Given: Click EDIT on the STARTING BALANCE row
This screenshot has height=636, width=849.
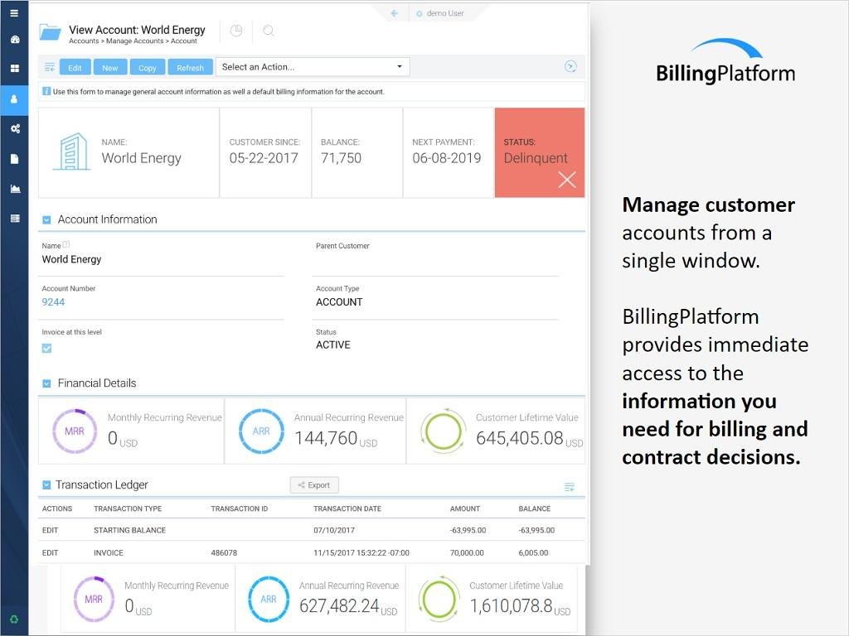Looking at the screenshot, I should click(x=50, y=530).
